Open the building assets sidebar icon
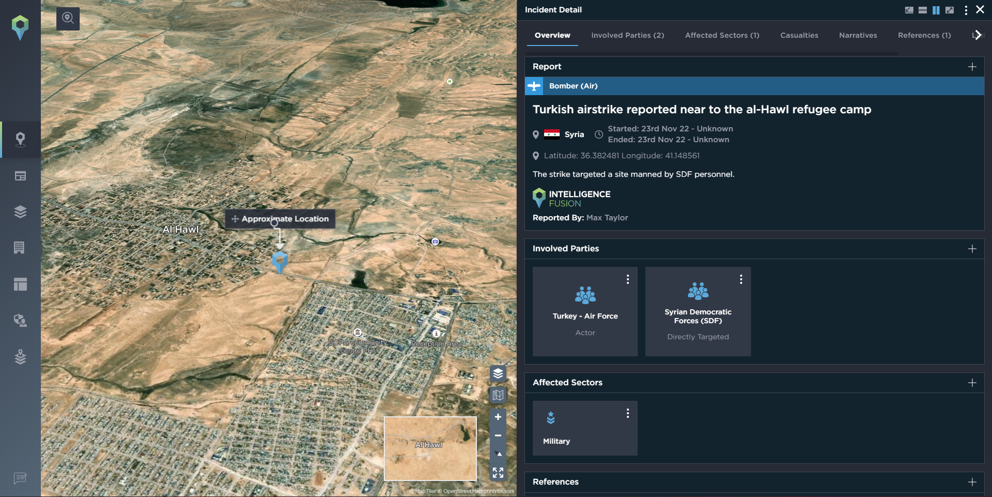 coord(19,248)
